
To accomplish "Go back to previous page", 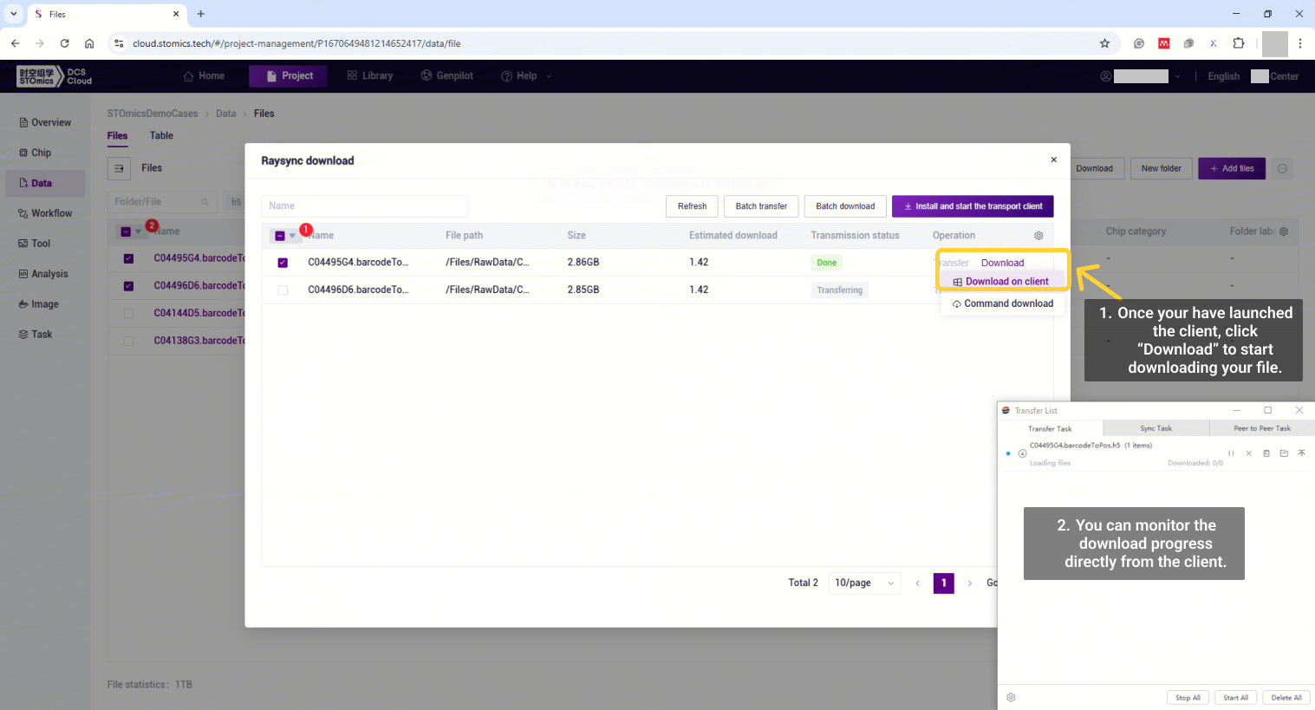I will 15,43.
